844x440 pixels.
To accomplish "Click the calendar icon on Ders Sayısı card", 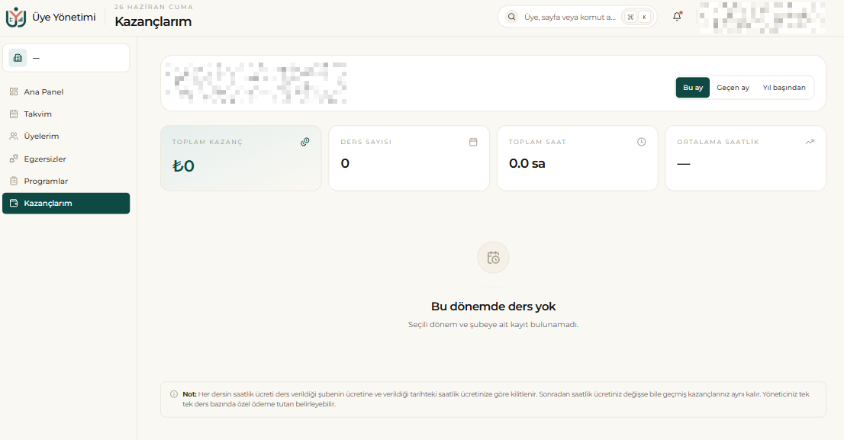I will [473, 142].
